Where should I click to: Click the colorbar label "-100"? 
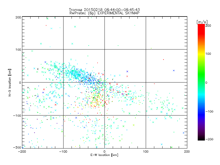(209, 111)
